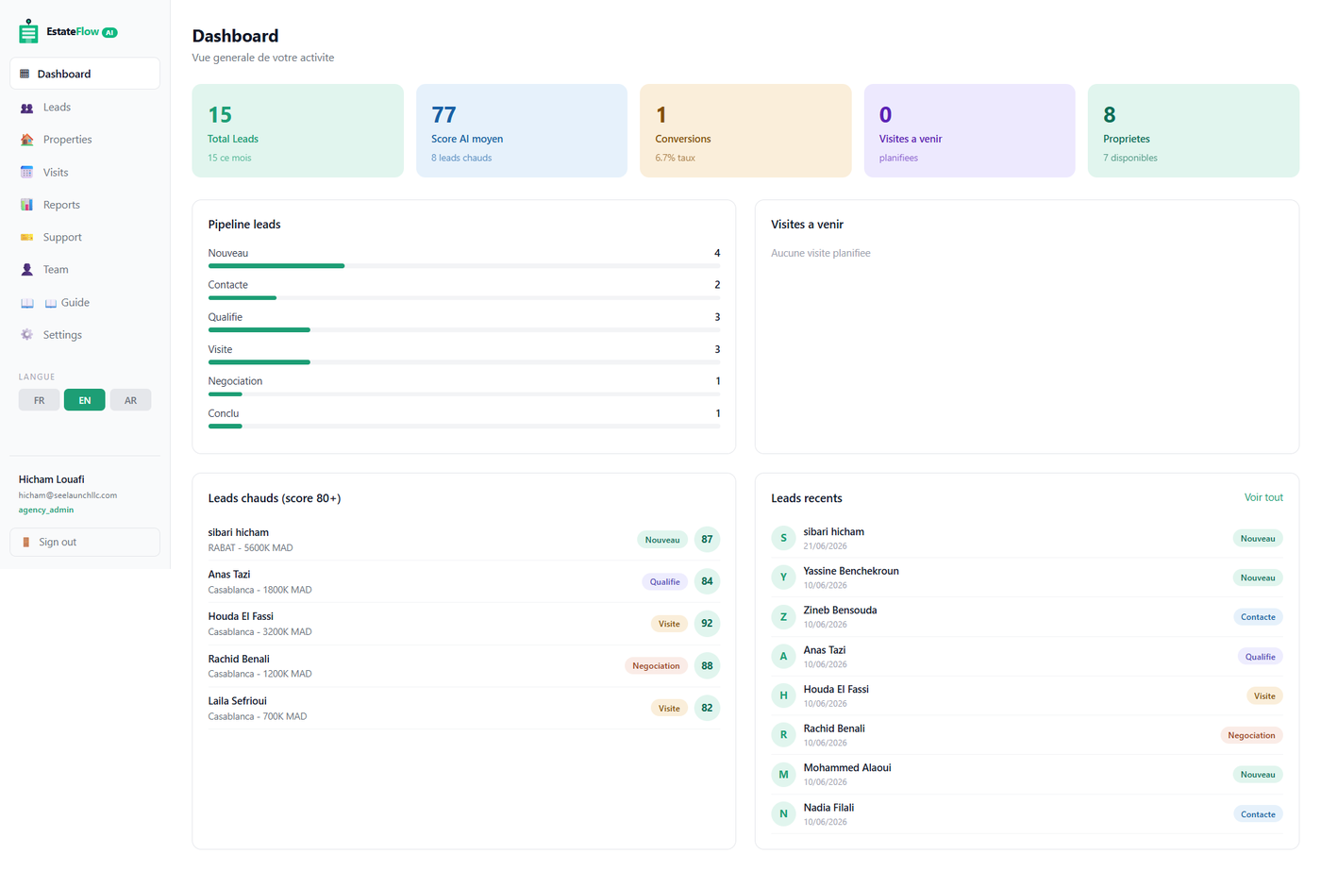Click 'Aucune visite planifiee' text
The width and height of the screenshot is (1321, 871).
coord(821,253)
